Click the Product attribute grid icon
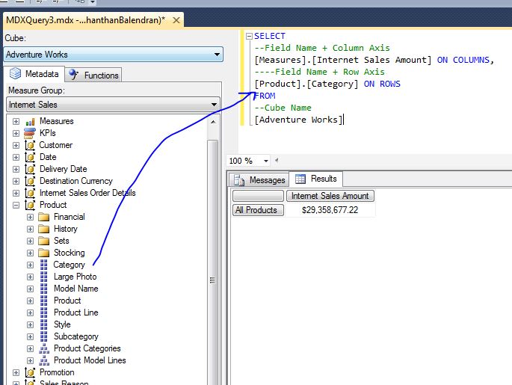 click(x=44, y=301)
